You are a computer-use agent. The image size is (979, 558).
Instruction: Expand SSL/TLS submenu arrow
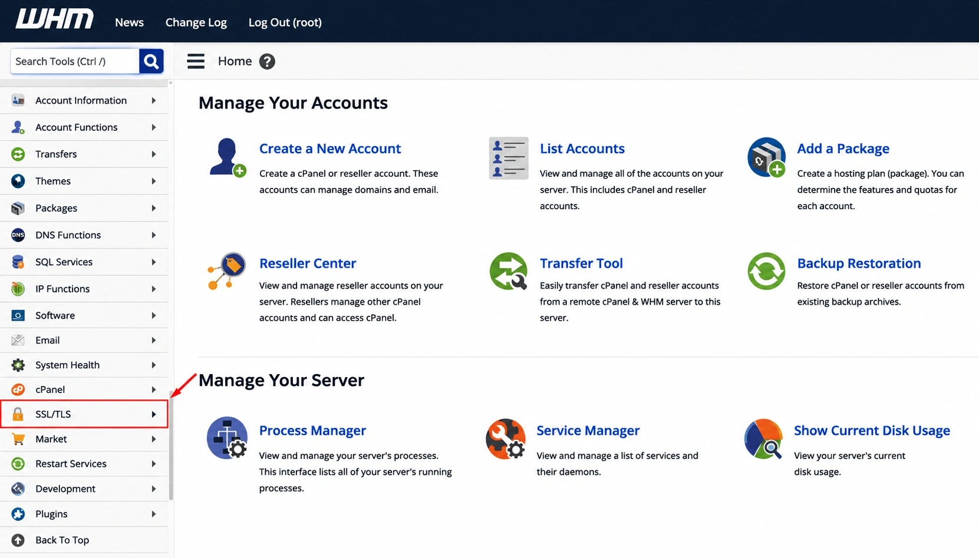[x=154, y=414]
